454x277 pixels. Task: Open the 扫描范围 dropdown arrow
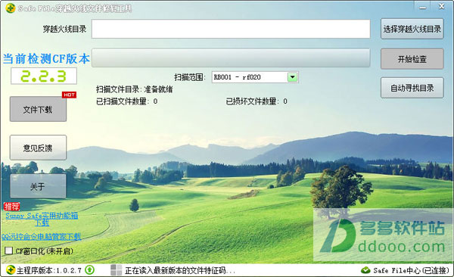coord(292,77)
